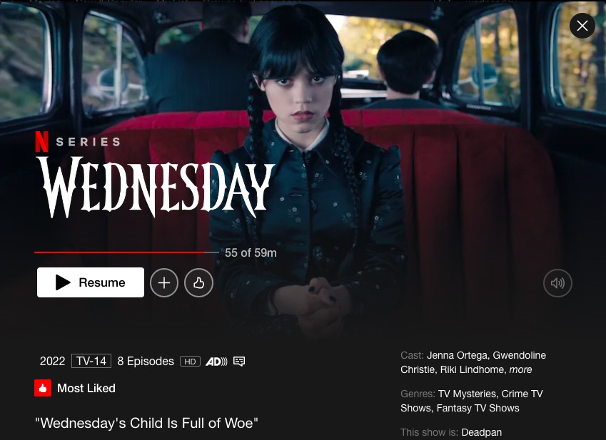Expand the cast list via more
The width and height of the screenshot is (606, 440).
[x=520, y=369]
